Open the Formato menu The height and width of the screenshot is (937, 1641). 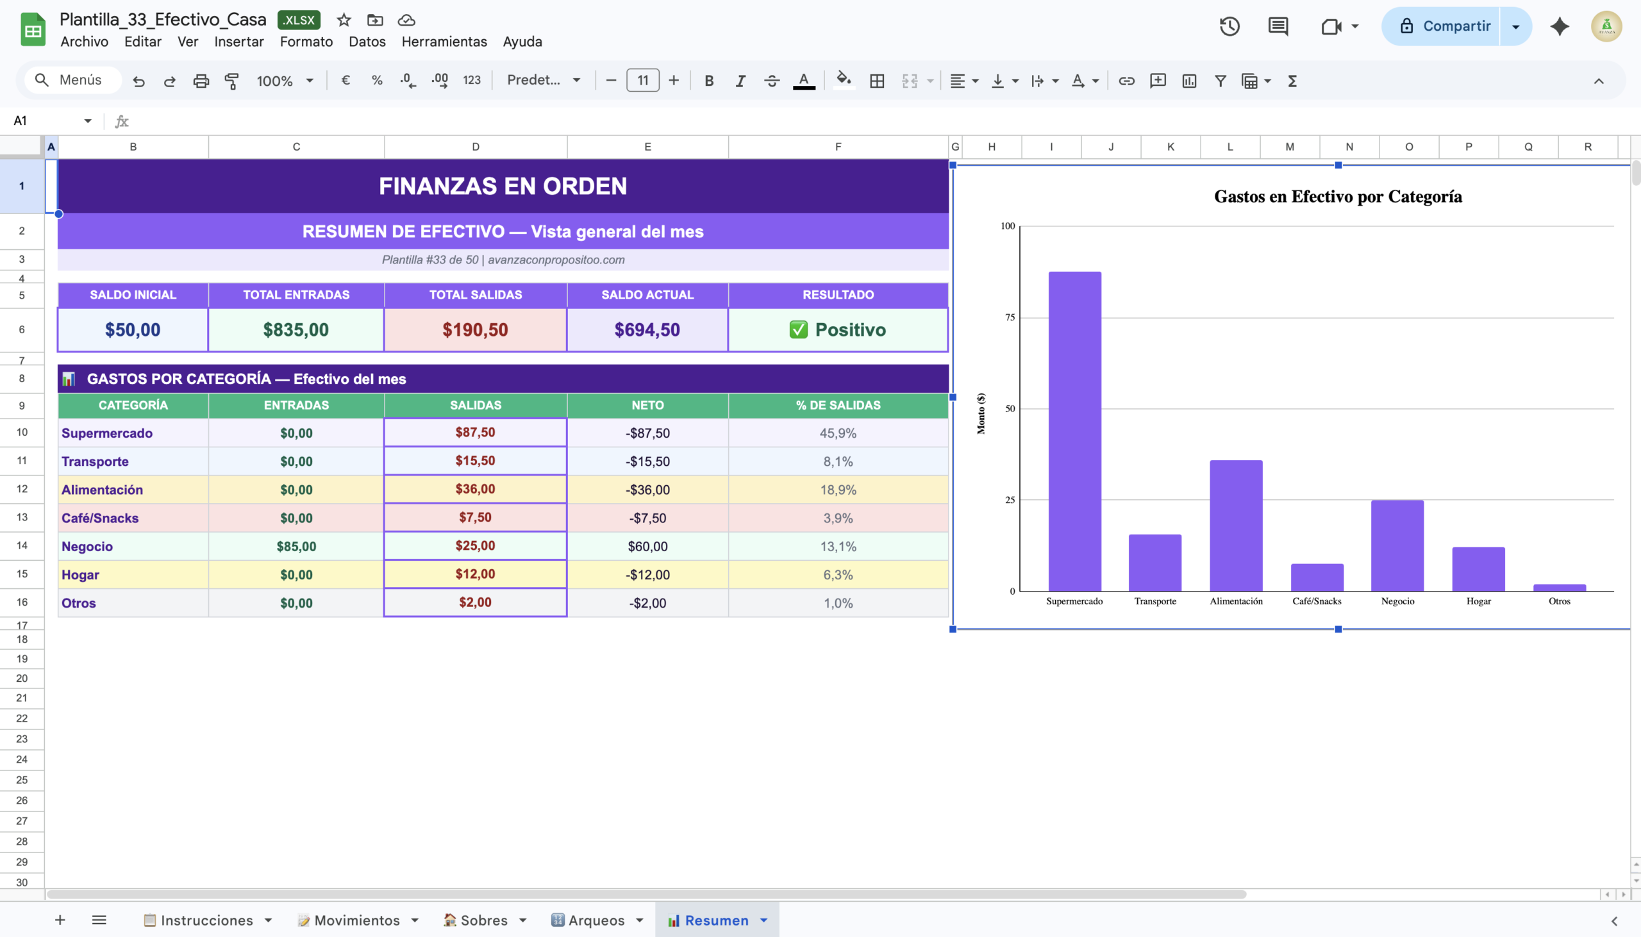[306, 41]
